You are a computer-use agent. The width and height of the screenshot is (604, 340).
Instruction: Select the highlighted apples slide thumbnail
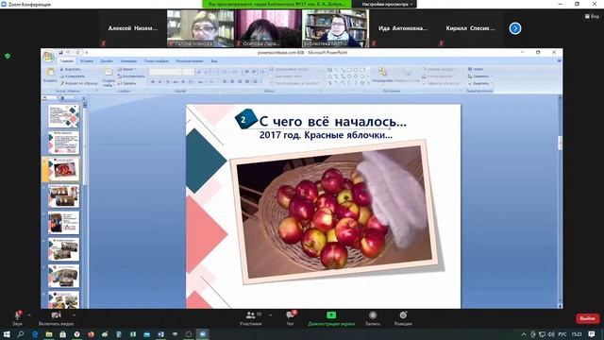click(x=63, y=169)
